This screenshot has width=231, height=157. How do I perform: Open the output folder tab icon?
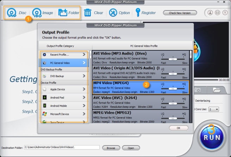pyautogui.click(x=217, y=90)
